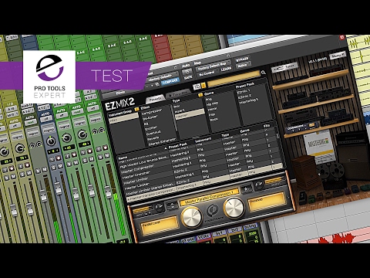Mute the blue channel strip
This screenshot has height=278, width=370.
pyautogui.click(x=59, y=167)
